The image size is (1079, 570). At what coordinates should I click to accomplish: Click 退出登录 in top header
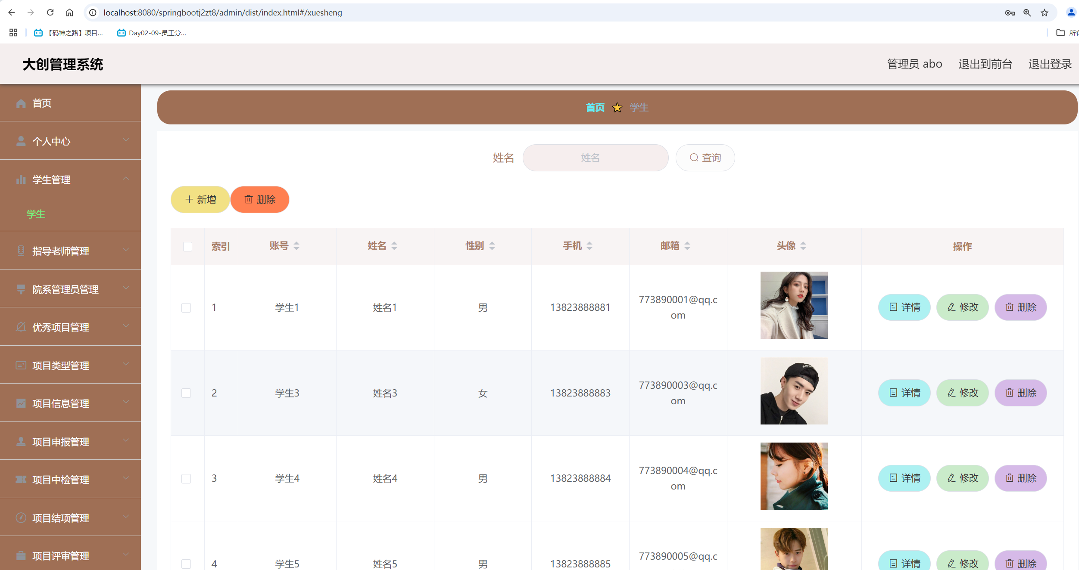tap(1050, 64)
